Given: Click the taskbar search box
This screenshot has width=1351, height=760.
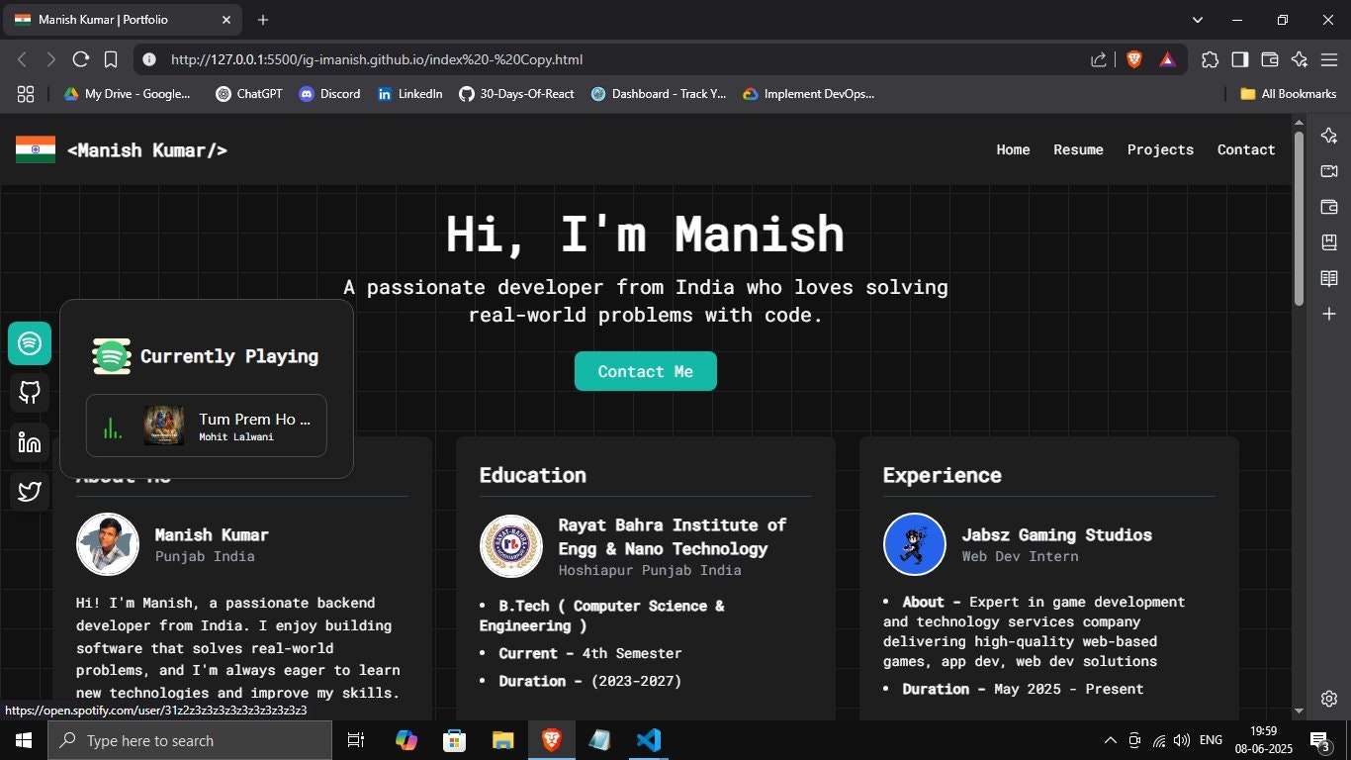Looking at the screenshot, I should coord(190,740).
